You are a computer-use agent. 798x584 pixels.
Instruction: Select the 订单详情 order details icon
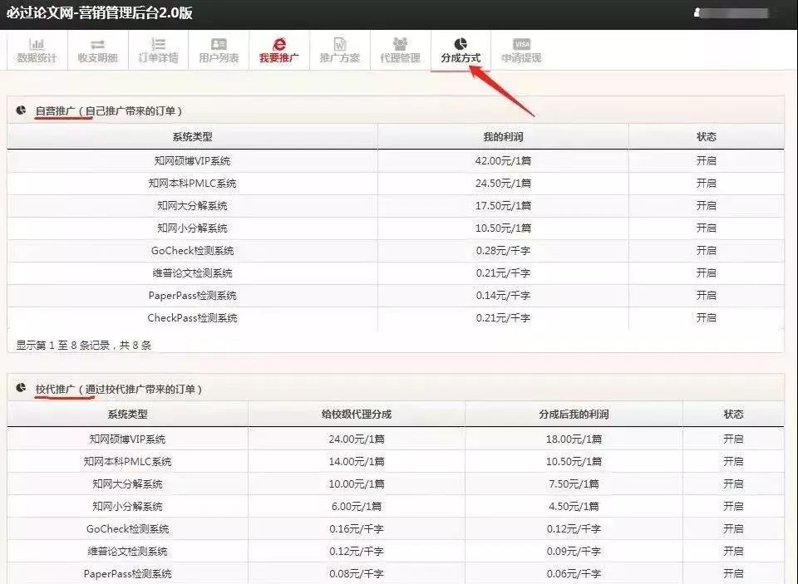click(x=158, y=52)
